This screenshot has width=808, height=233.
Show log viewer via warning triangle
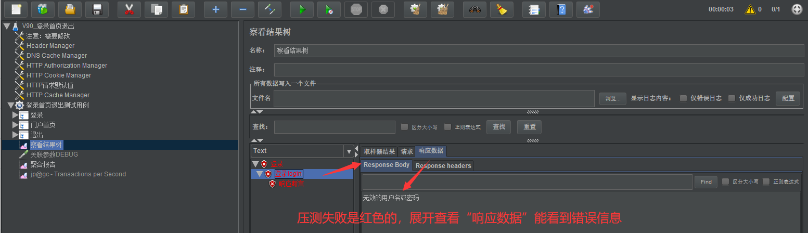pos(750,9)
